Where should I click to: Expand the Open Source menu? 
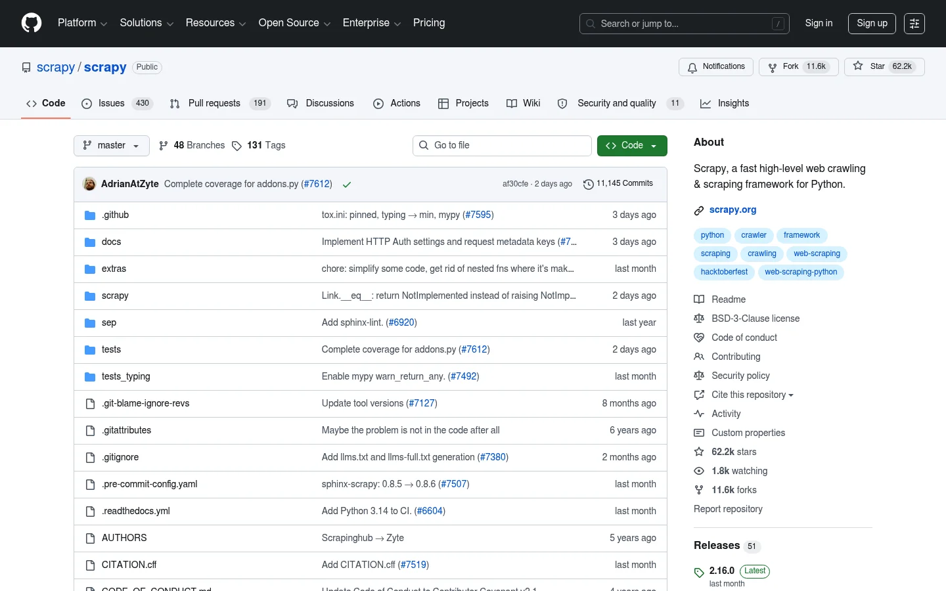click(x=294, y=23)
